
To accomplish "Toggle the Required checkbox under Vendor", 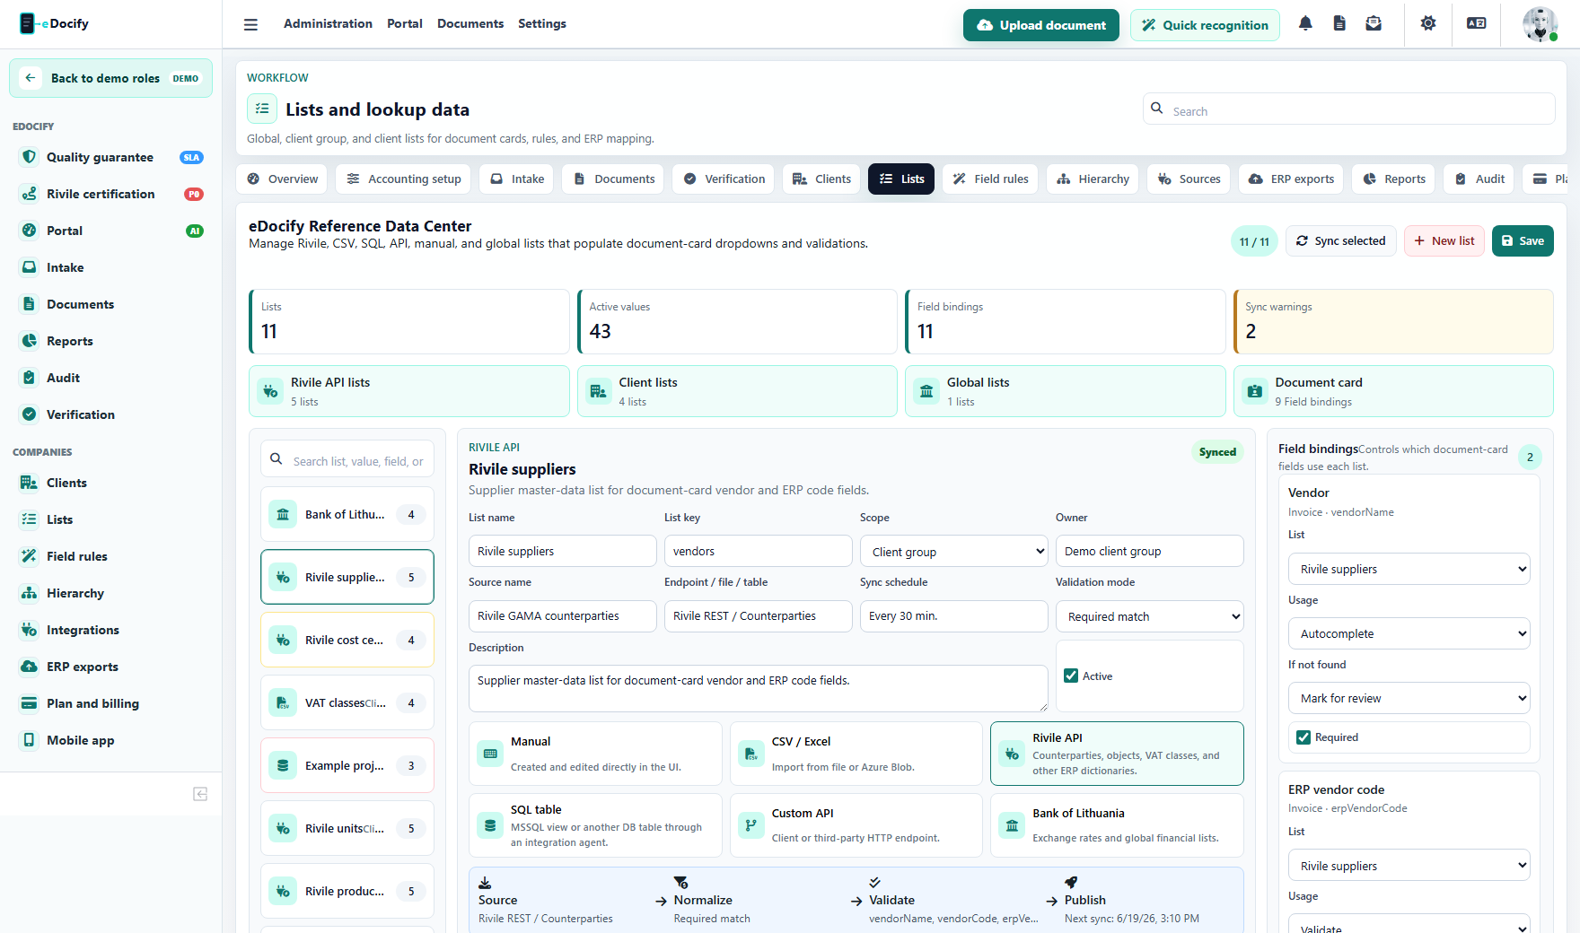I will pyautogui.click(x=1303, y=737).
